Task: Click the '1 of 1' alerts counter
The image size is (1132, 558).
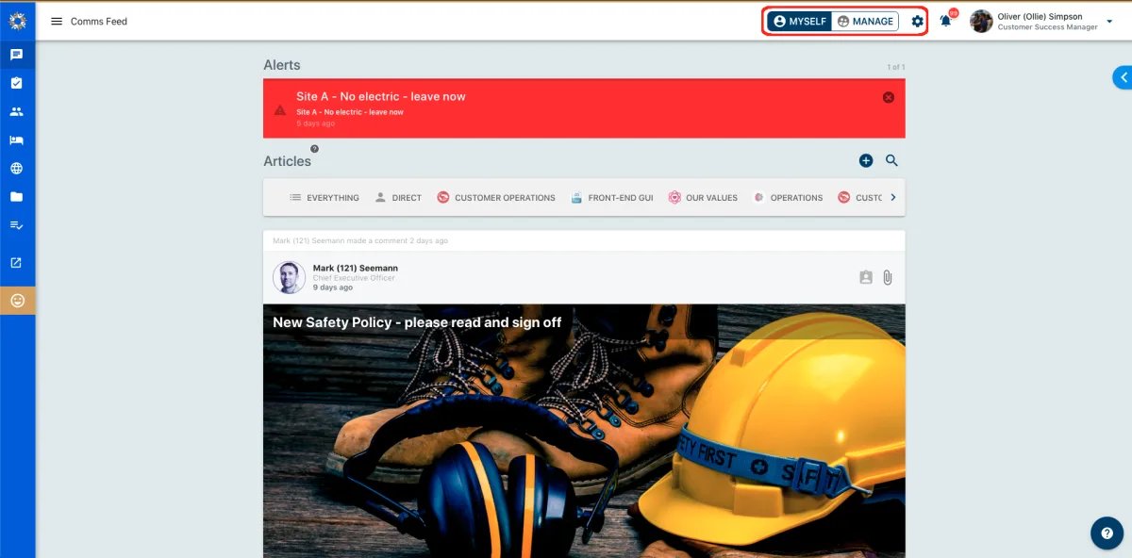Action: pyautogui.click(x=895, y=67)
